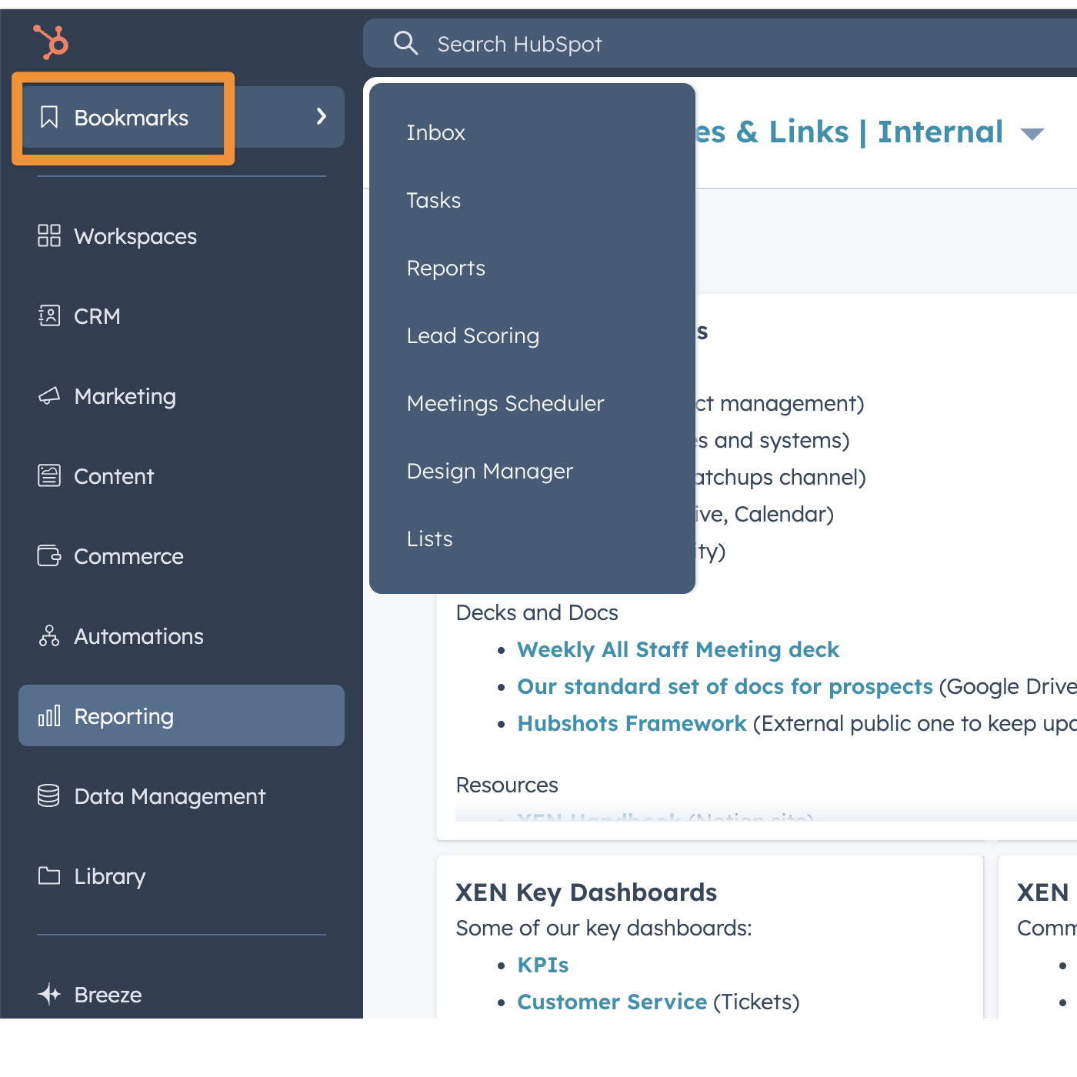Click the Data Management database icon
Viewport: 1077px width, 1077px height.
[x=49, y=796]
